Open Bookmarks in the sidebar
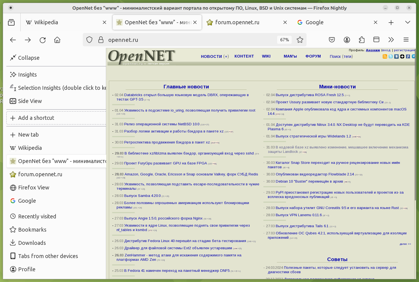The height and width of the screenshot is (282, 419). (56, 230)
